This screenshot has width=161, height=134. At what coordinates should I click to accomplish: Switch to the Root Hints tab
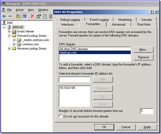click(x=144, y=24)
